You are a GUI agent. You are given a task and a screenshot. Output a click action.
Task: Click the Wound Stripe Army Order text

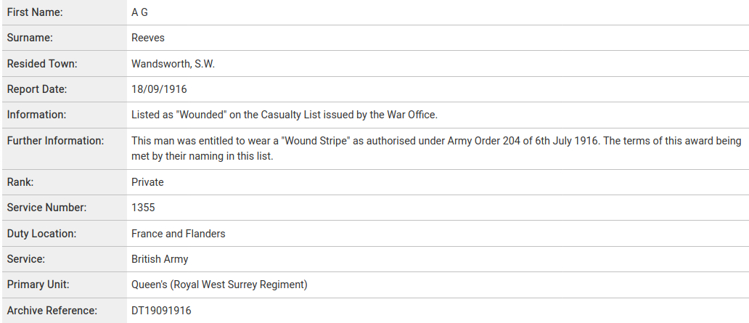click(437, 148)
